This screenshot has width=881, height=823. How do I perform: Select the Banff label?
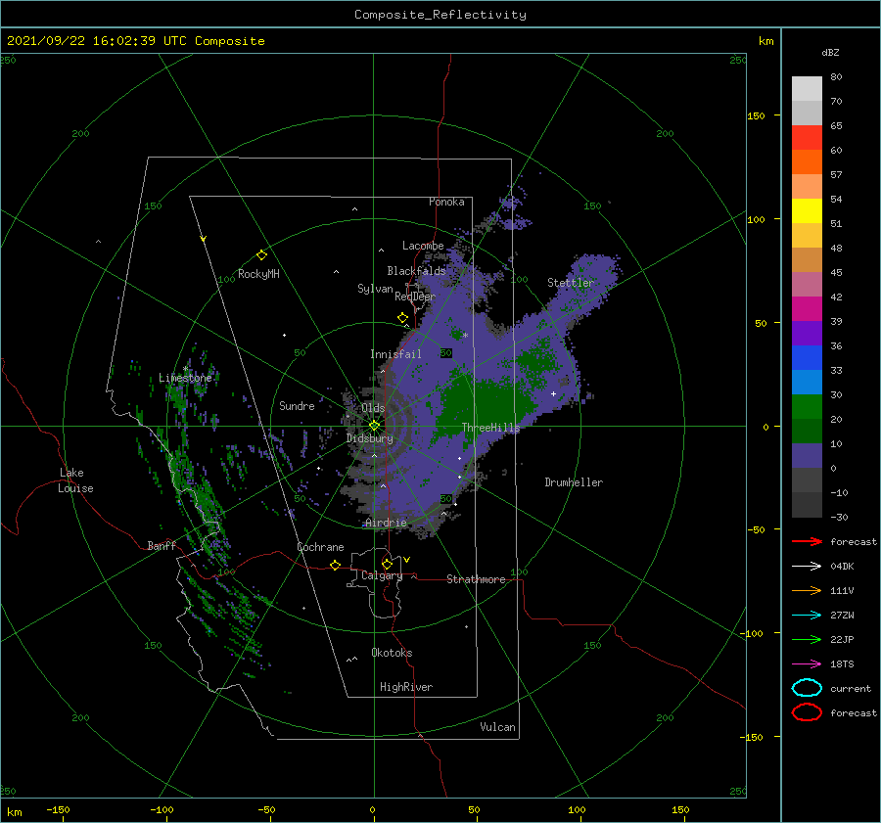coord(162,545)
